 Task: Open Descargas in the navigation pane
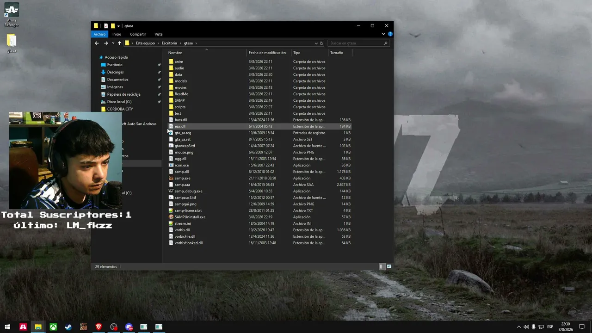(x=115, y=72)
